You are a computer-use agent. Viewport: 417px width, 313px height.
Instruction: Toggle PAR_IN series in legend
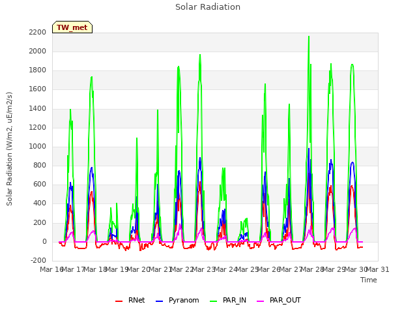(228, 300)
